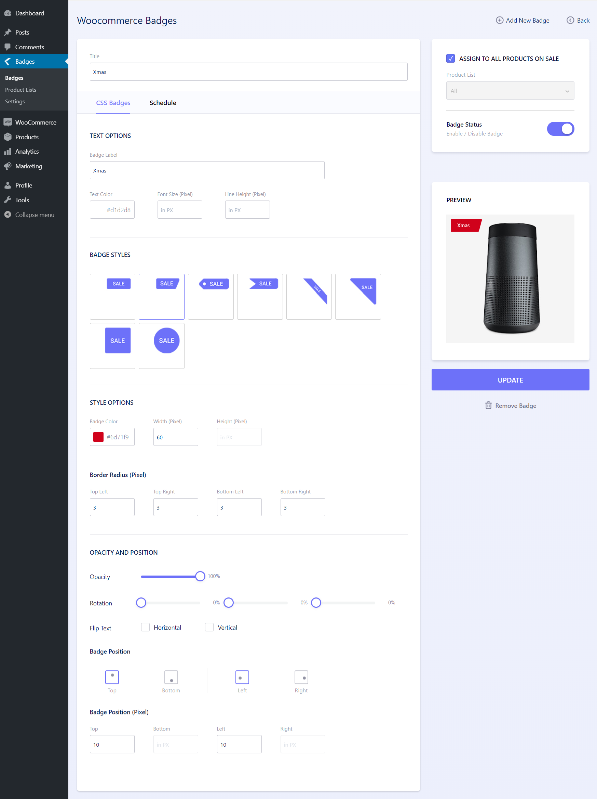The height and width of the screenshot is (799, 597).
Task: Switch to the Schedule tab
Action: coord(163,103)
